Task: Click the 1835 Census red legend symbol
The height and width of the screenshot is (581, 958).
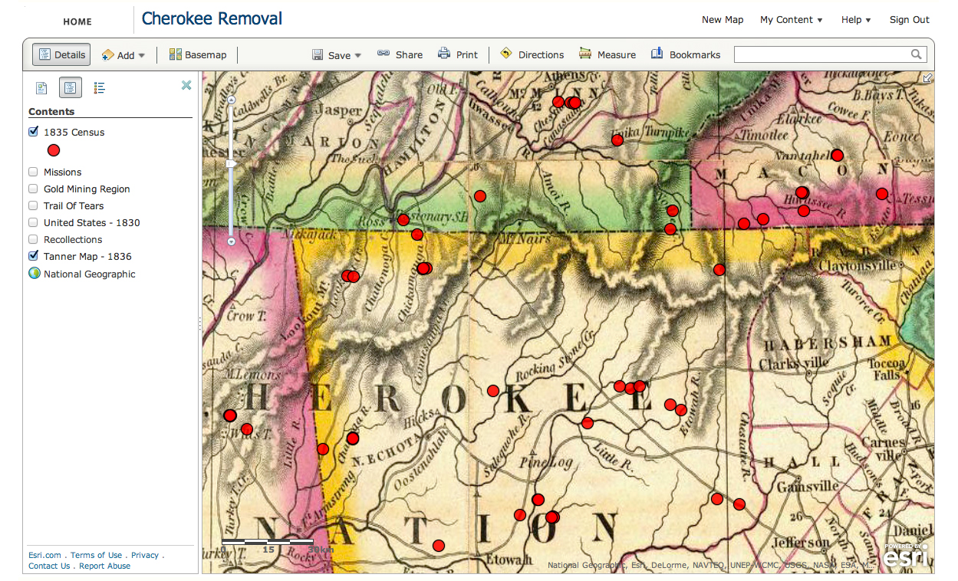Action: pyautogui.click(x=54, y=150)
